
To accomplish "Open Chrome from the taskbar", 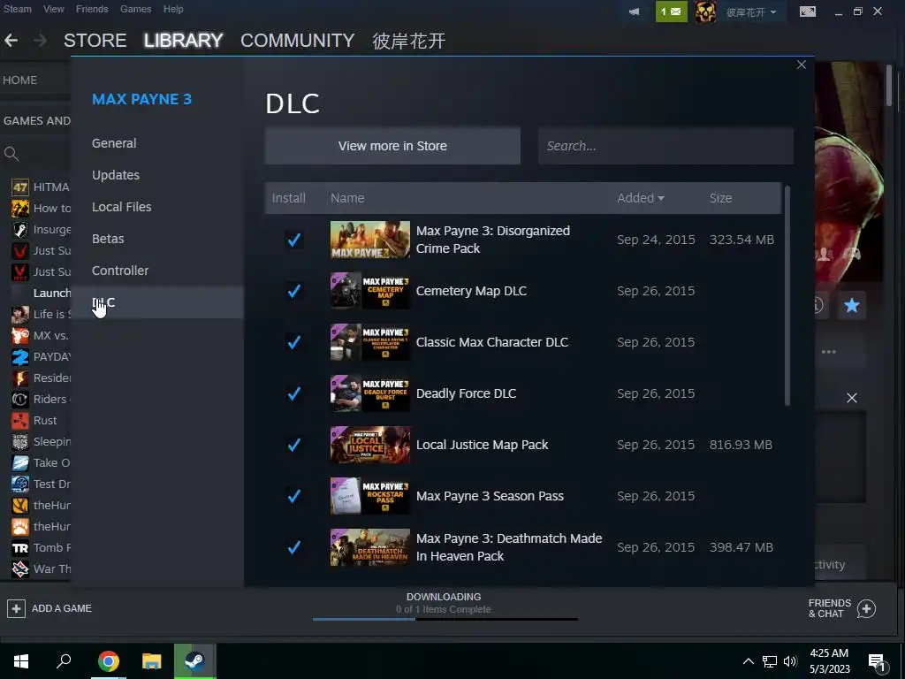I will [108, 661].
